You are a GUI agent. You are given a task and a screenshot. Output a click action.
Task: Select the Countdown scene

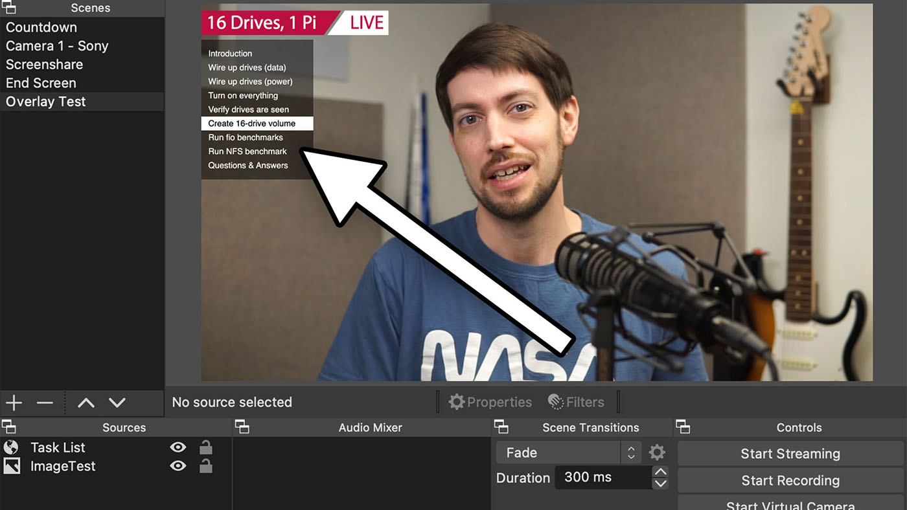[82, 27]
